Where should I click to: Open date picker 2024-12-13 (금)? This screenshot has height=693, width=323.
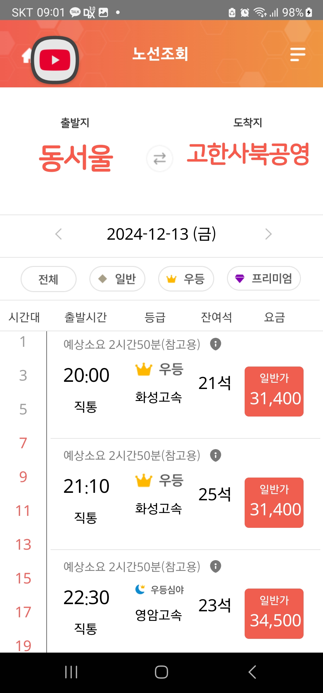(161, 234)
